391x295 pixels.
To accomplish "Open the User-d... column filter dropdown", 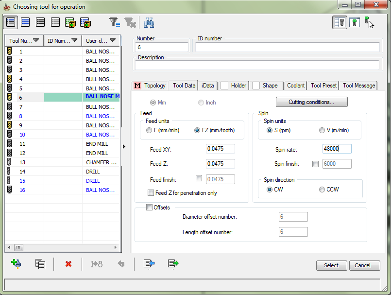I will tap(113, 40).
